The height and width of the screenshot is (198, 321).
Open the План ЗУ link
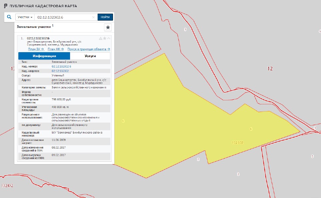[36, 49]
